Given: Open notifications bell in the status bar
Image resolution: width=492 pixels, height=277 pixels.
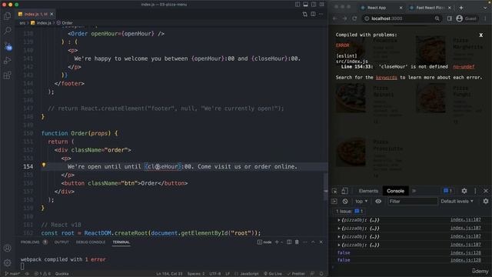Looking at the screenshot, I should pos(321,274).
